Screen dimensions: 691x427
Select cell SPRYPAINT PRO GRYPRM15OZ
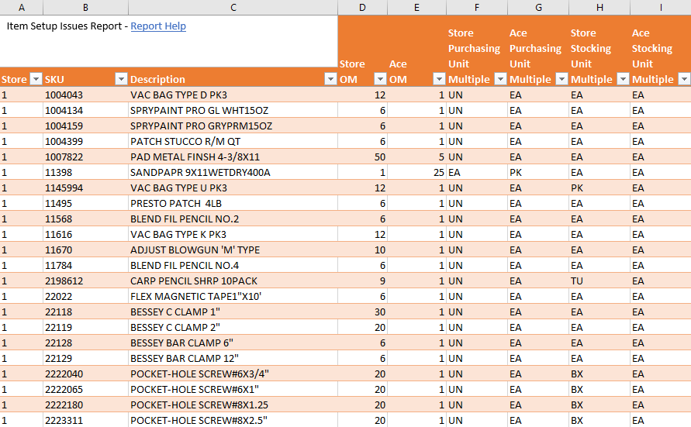tap(233, 126)
